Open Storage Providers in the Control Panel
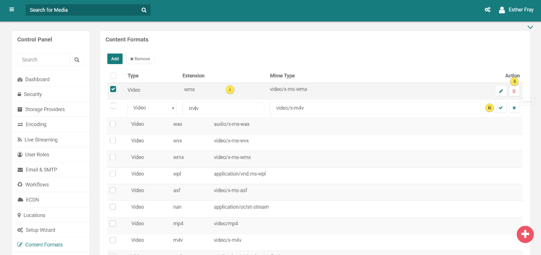 tap(45, 109)
